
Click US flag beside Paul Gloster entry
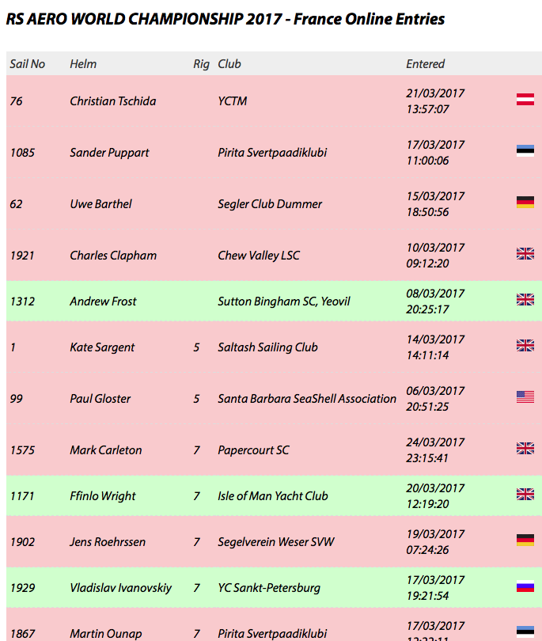(525, 397)
